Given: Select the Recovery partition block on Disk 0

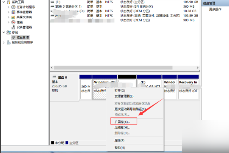Looking at the screenshot, I should pyautogui.click(x=188, y=87).
